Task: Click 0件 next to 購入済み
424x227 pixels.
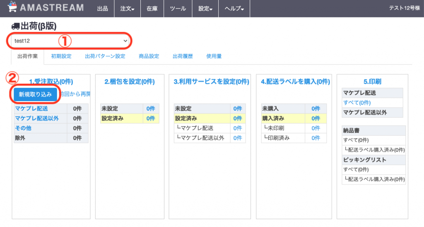Action: pos(316,118)
